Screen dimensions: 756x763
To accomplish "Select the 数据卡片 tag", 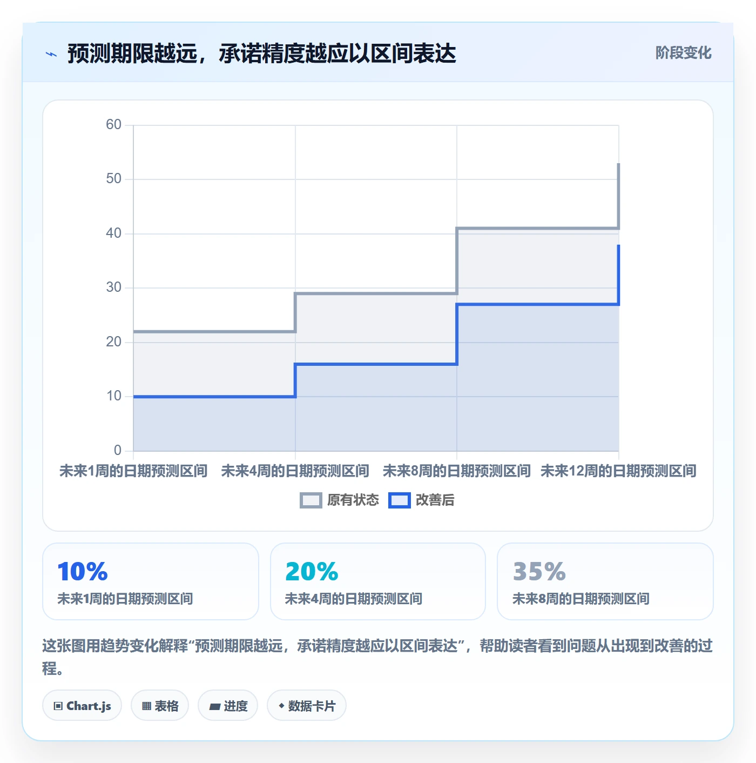I will click(307, 706).
